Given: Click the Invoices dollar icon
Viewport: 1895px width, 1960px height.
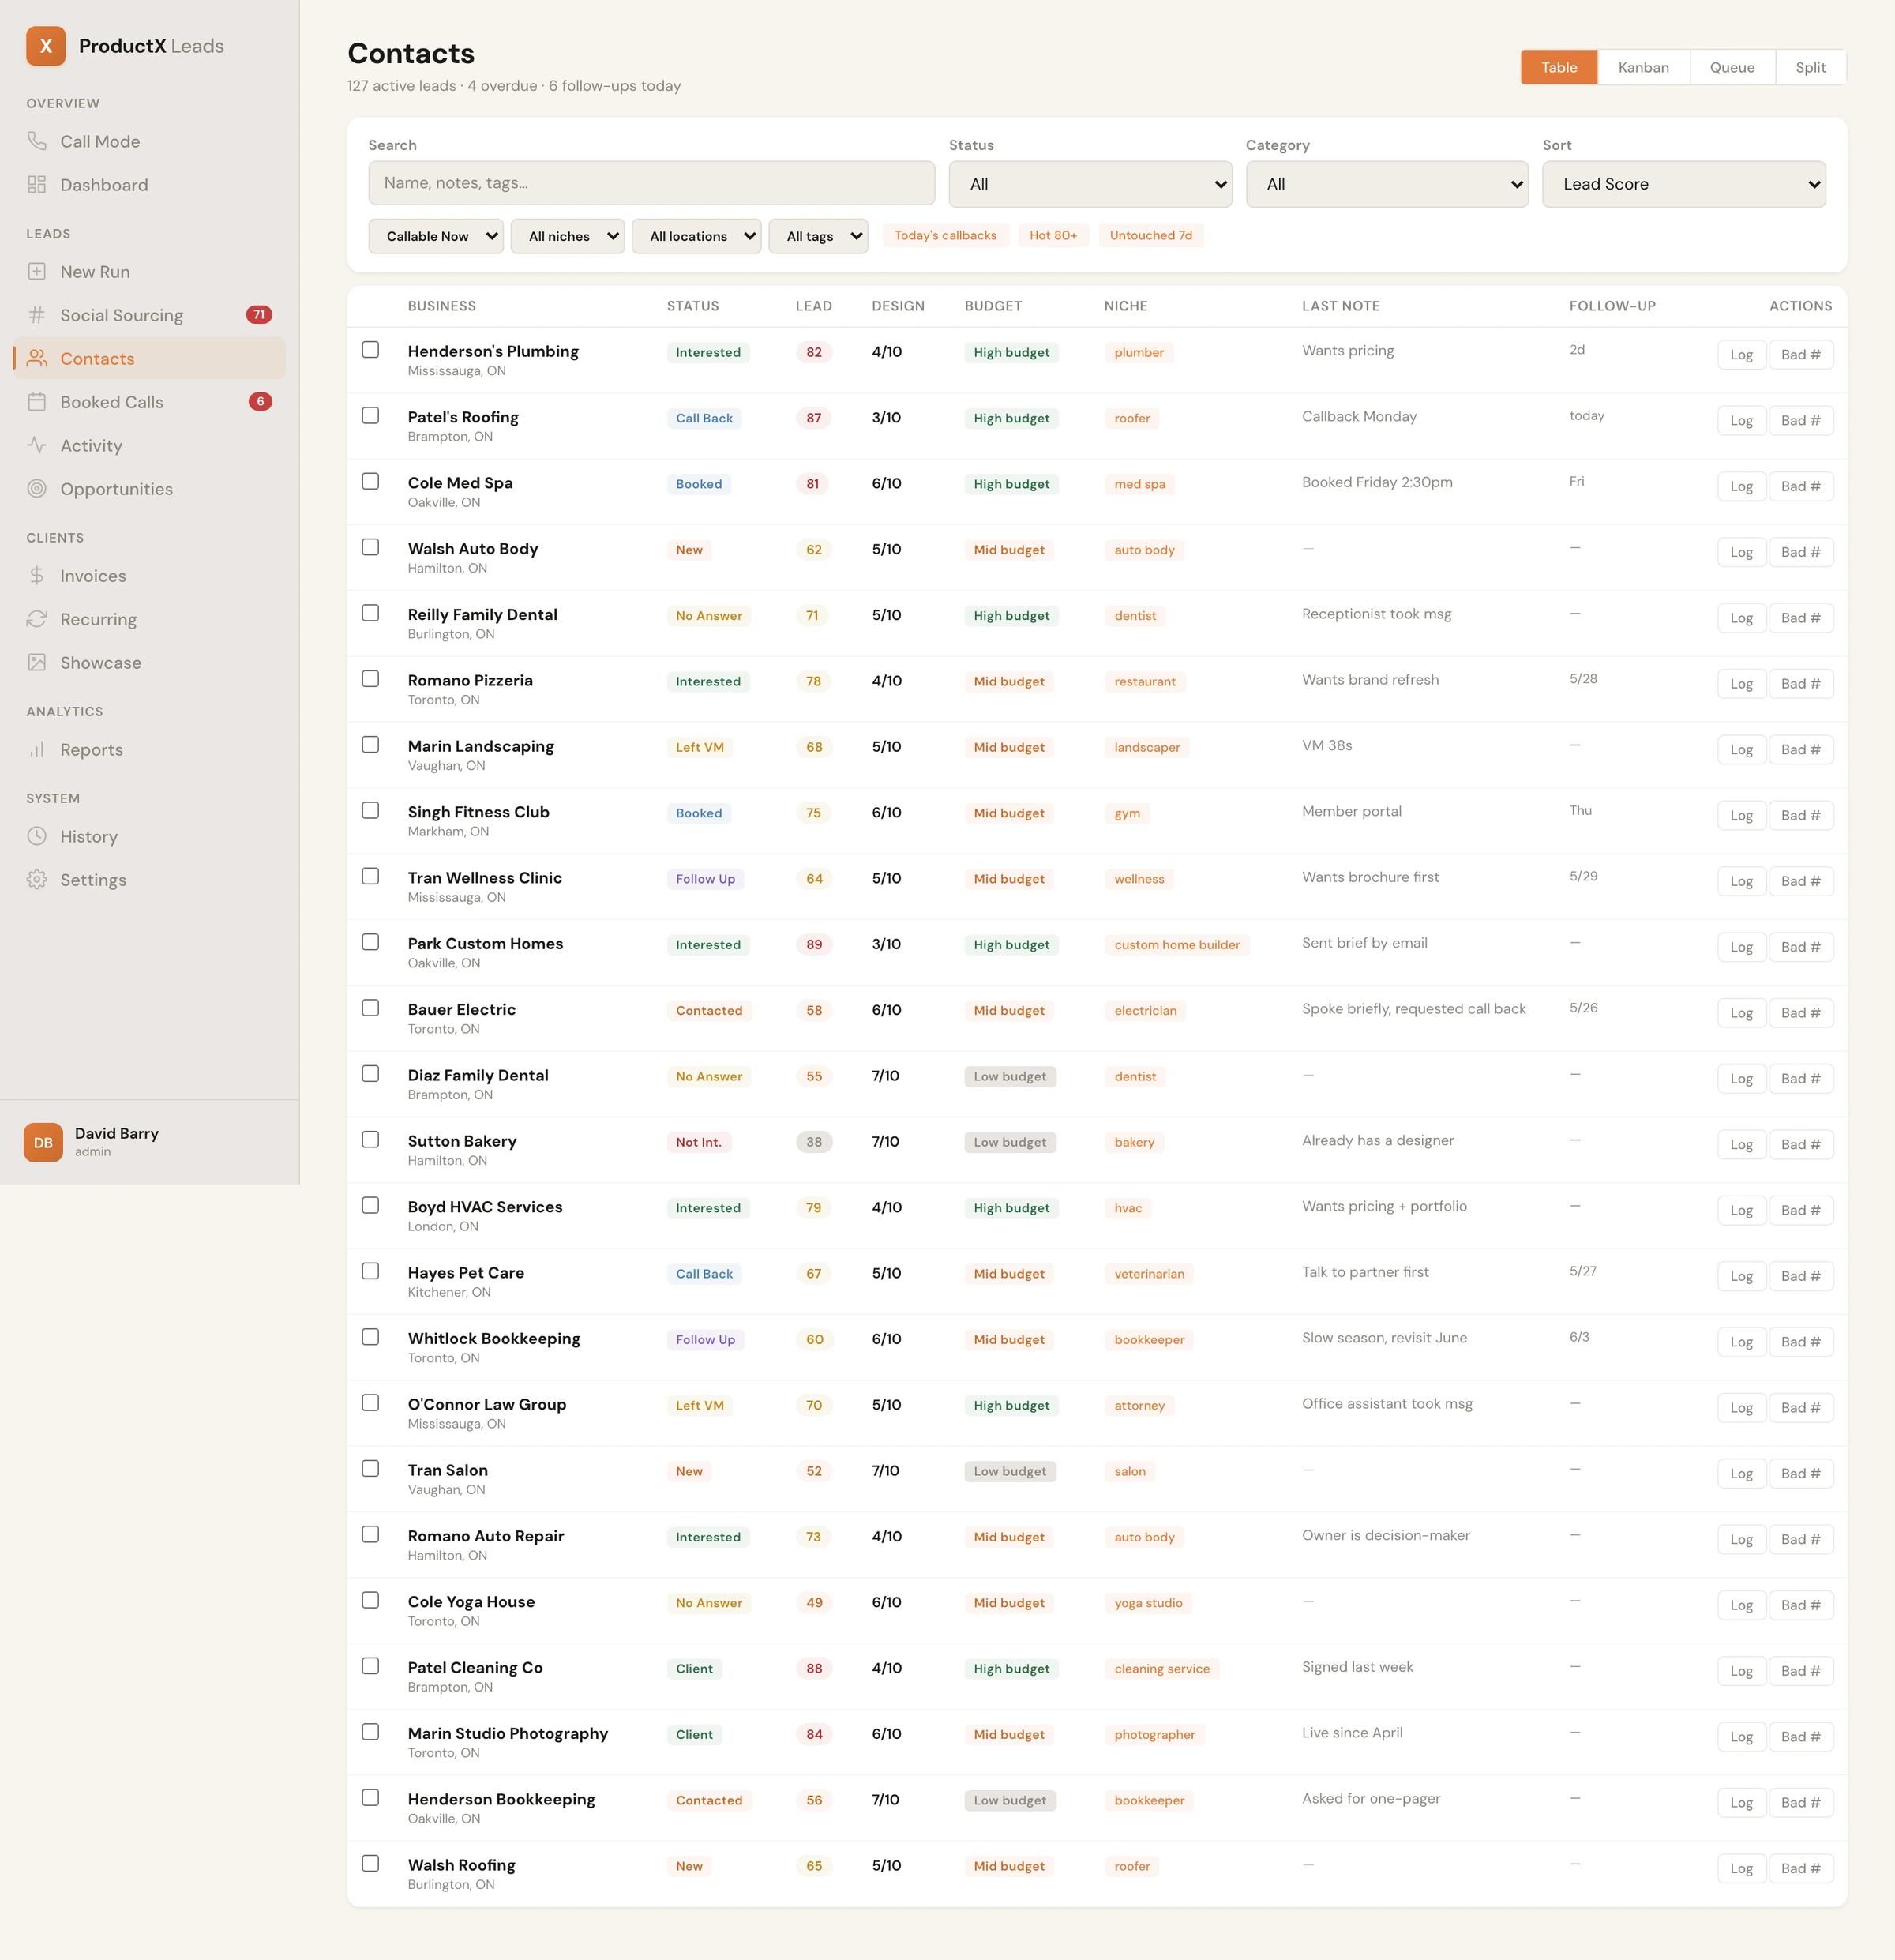Looking at the screenshot, I should (37, 576).
